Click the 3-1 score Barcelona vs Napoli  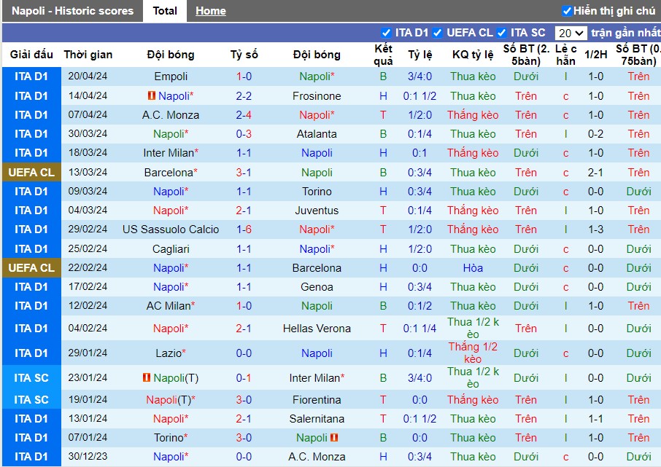point(244,173)
